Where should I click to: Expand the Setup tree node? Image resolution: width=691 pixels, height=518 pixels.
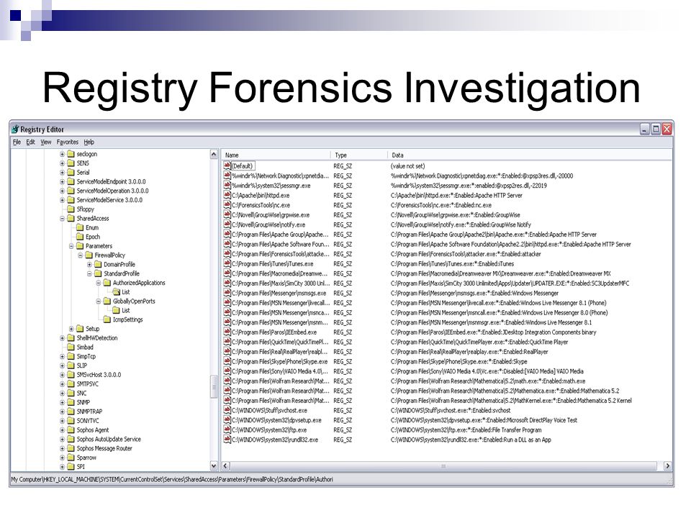71,329
